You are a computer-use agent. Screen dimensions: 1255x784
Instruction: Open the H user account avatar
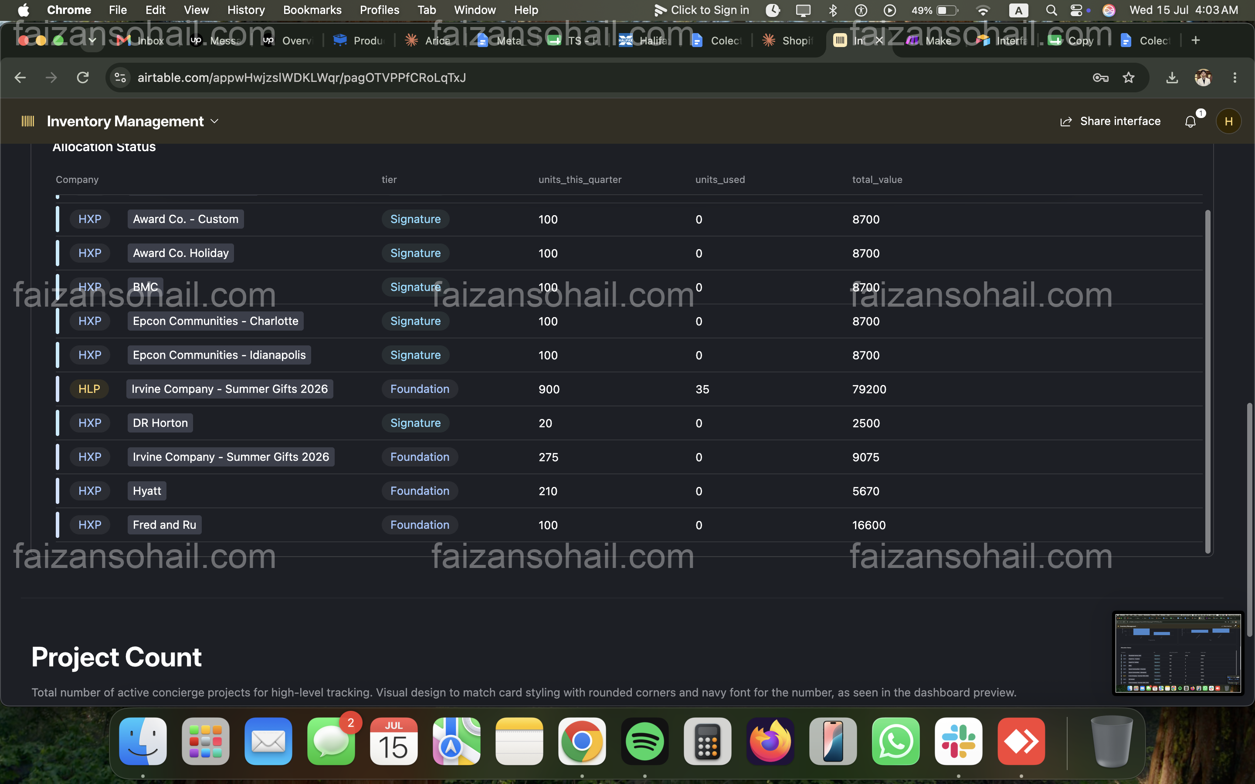(x=1228, y=121)
